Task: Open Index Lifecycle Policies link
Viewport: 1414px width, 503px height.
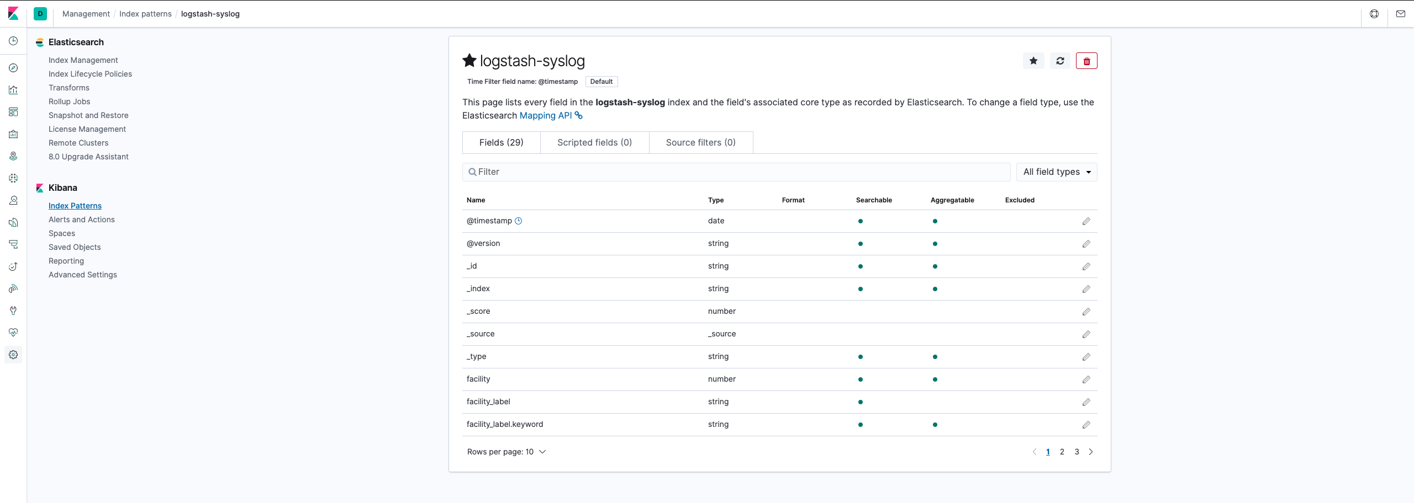Action: (90, 74)
